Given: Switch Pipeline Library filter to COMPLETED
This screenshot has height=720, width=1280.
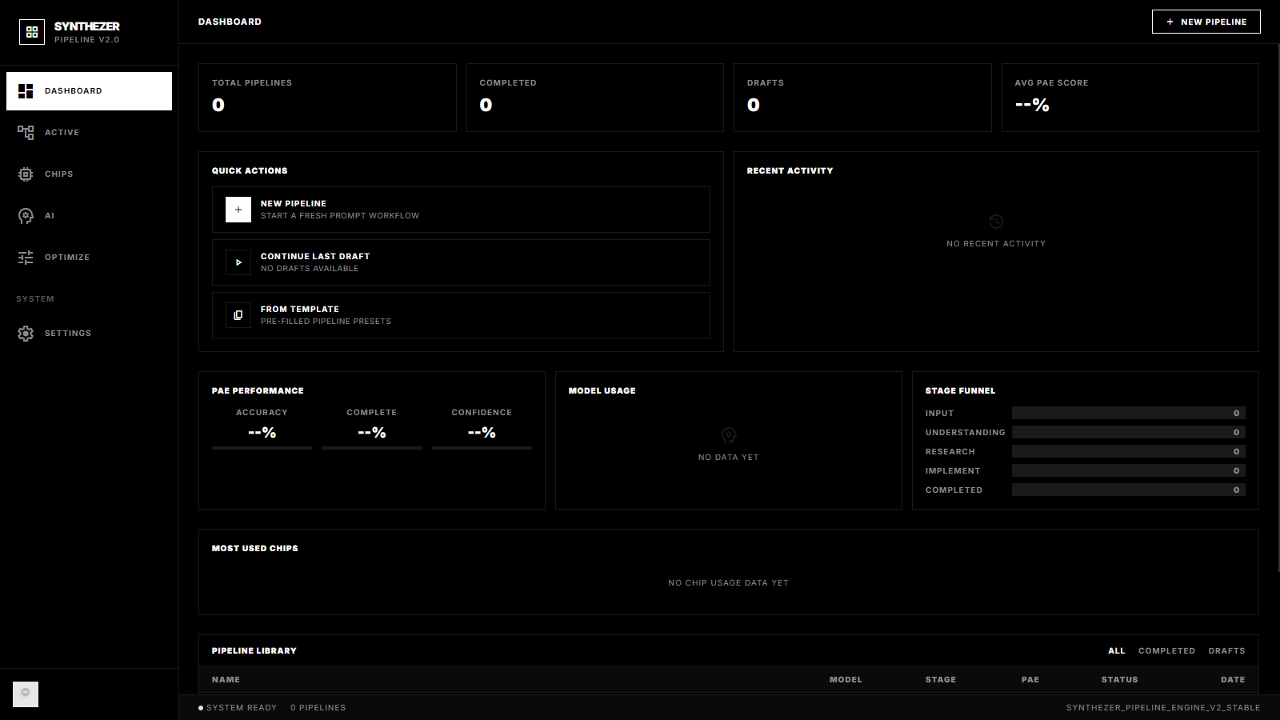Looking at the screenshot, I should click(1166, 650).
